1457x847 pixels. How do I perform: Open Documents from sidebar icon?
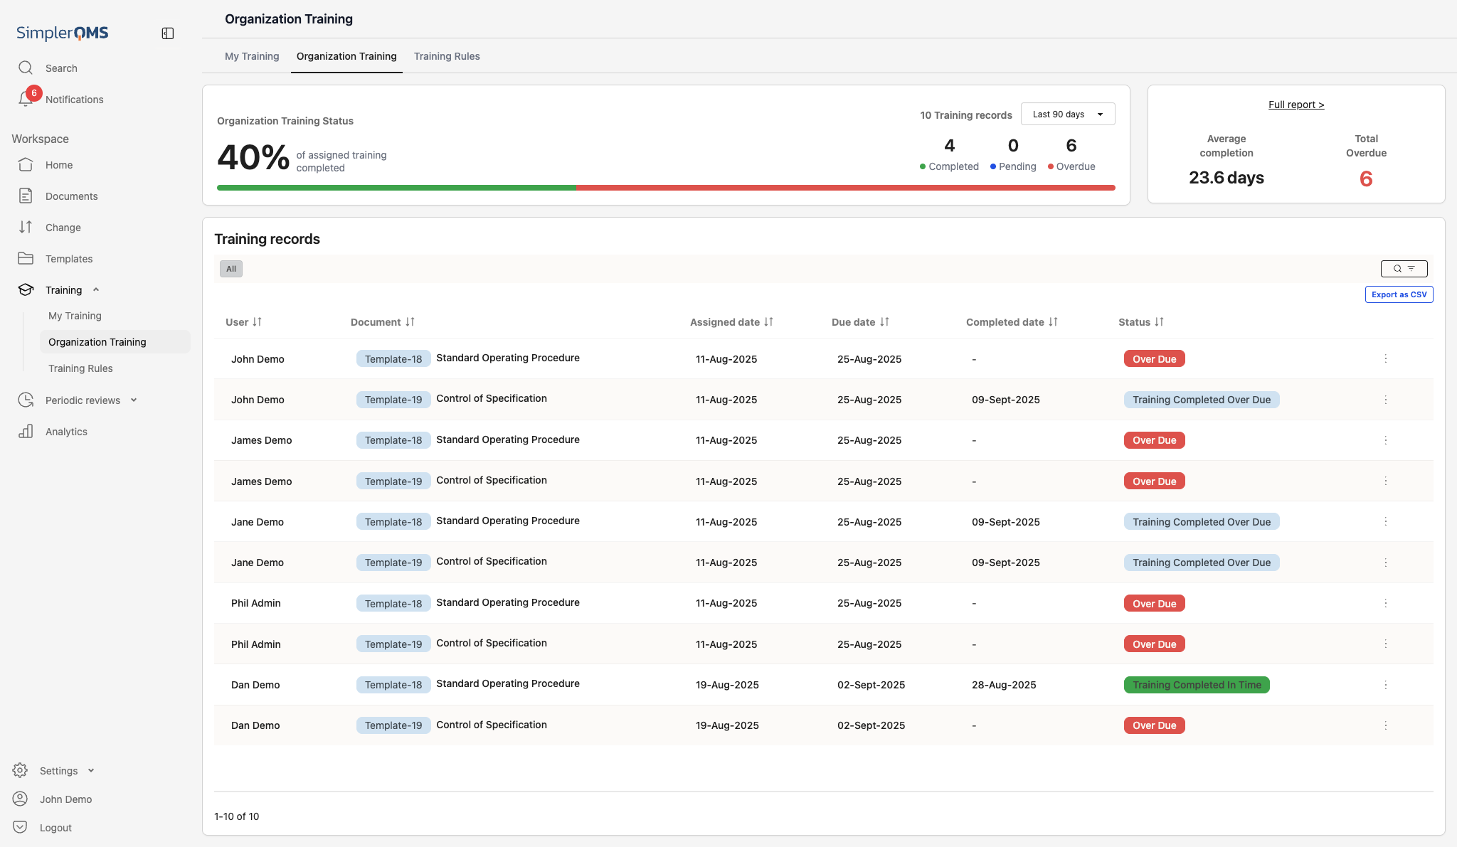26,196
